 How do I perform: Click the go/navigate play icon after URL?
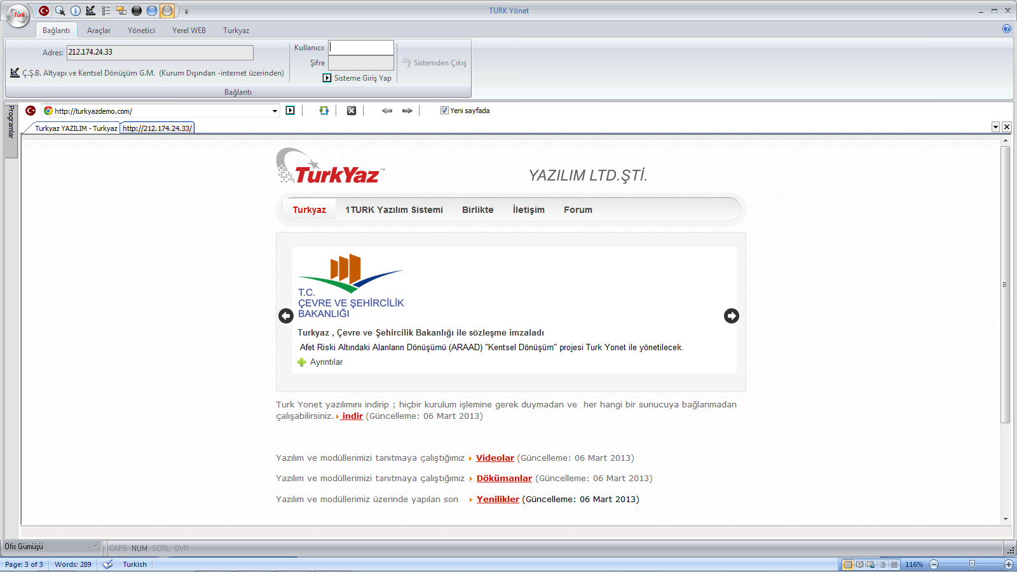coord(290,111)
